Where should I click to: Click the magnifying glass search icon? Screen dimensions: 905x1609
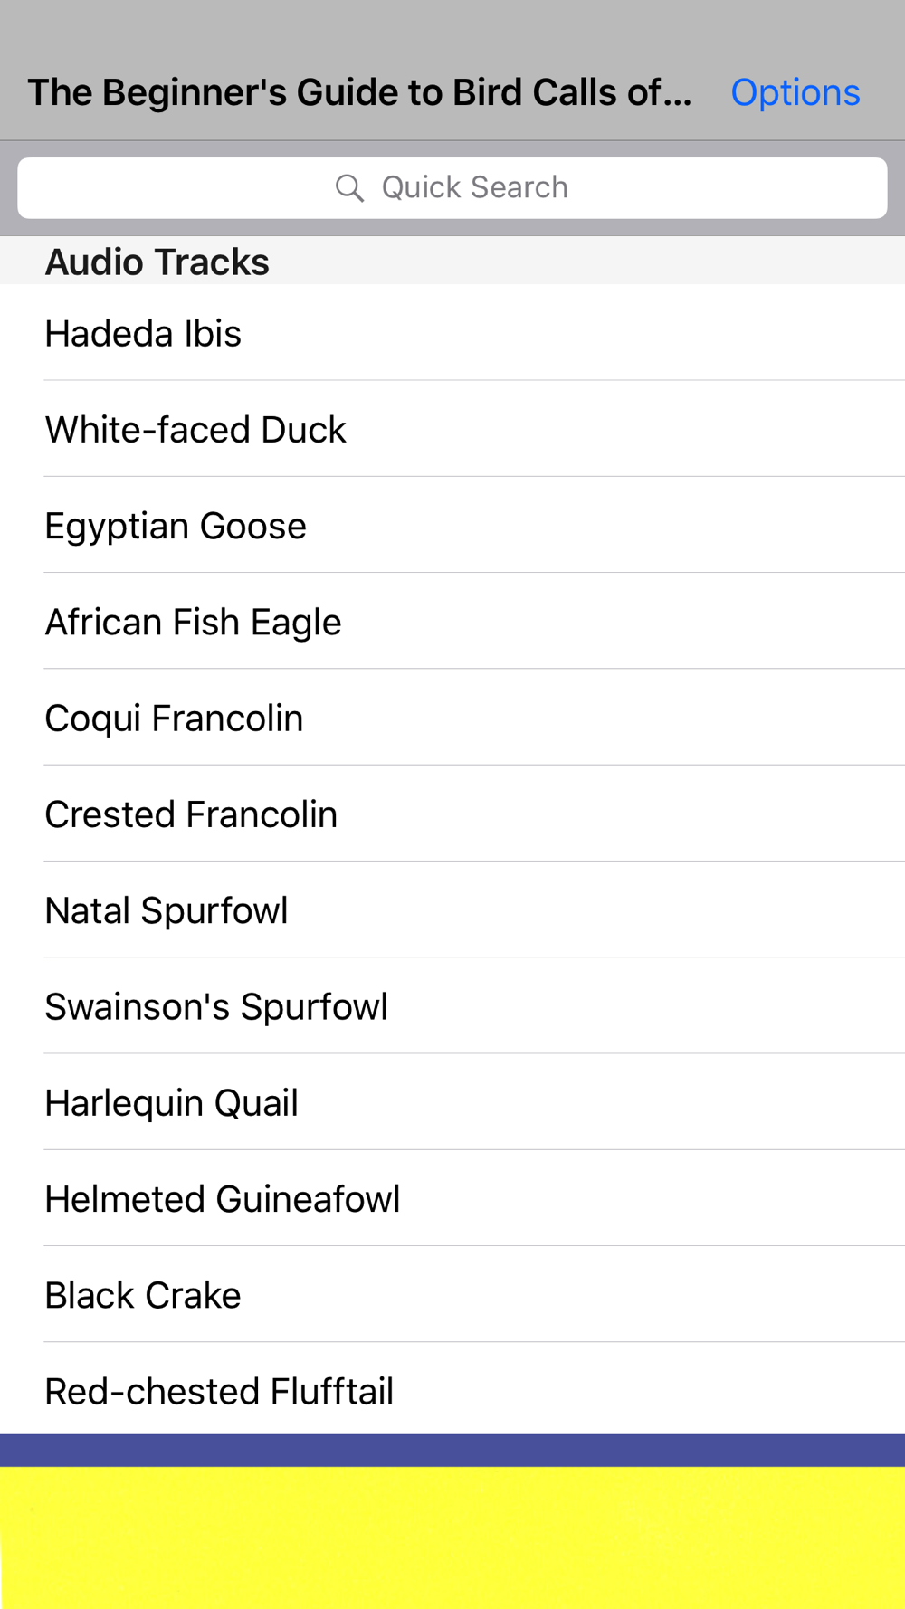click(x=349, y=188)
